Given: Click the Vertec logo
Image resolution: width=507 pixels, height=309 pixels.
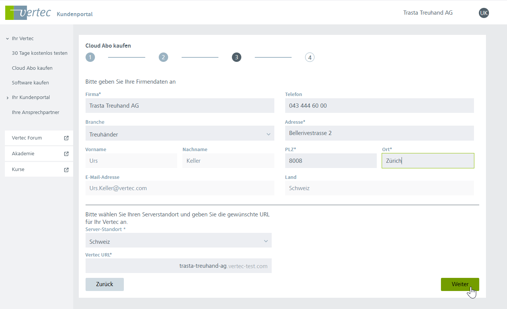Looking at the screenshot, I should click(28, 13).
